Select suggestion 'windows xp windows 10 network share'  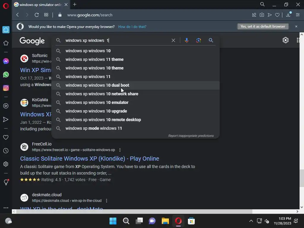tap(135, 94)
